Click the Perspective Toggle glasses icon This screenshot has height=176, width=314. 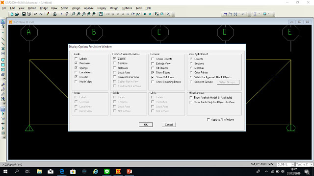coord(138,14)
